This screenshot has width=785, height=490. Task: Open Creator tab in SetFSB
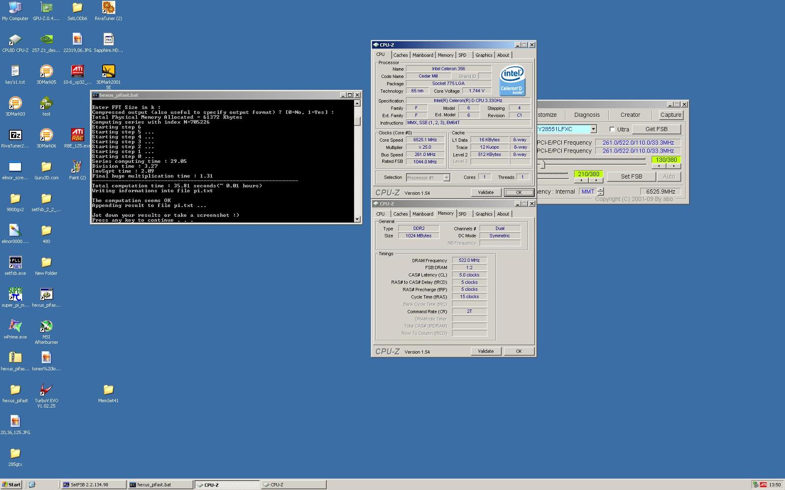630,115
